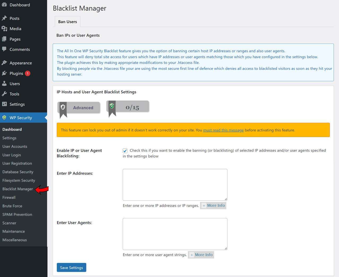The height and width of the screenshot is (277, 339).
Task: Click the Pages document icon
Action: (x=4, y=39)
